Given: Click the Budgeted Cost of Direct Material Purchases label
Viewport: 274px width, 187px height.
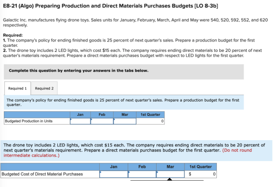Looking at the screenshot, I should click(x=42, y=174).
